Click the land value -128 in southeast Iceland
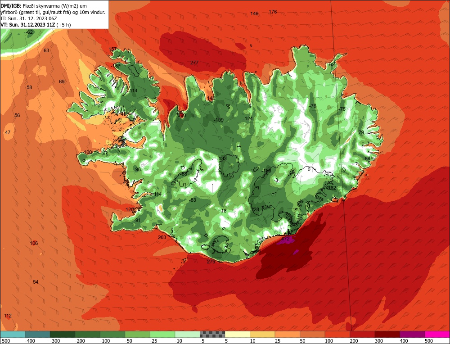 (254, 209)
